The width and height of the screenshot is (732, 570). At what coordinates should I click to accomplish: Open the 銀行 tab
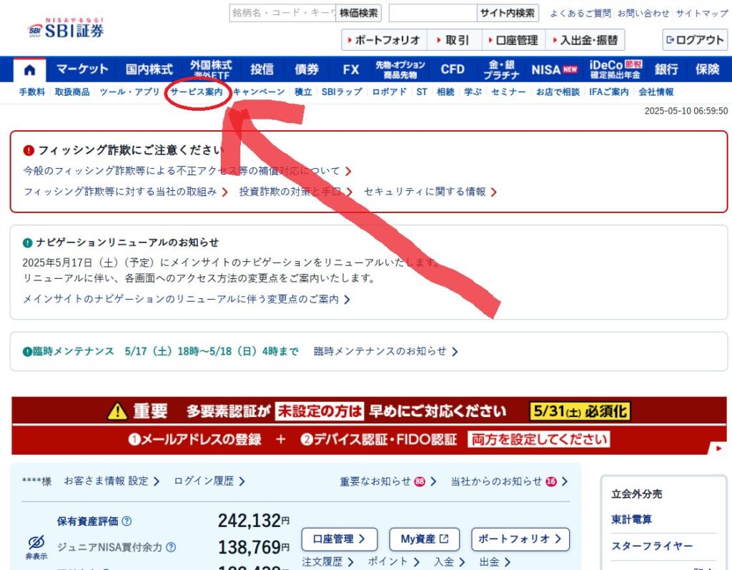666,69
